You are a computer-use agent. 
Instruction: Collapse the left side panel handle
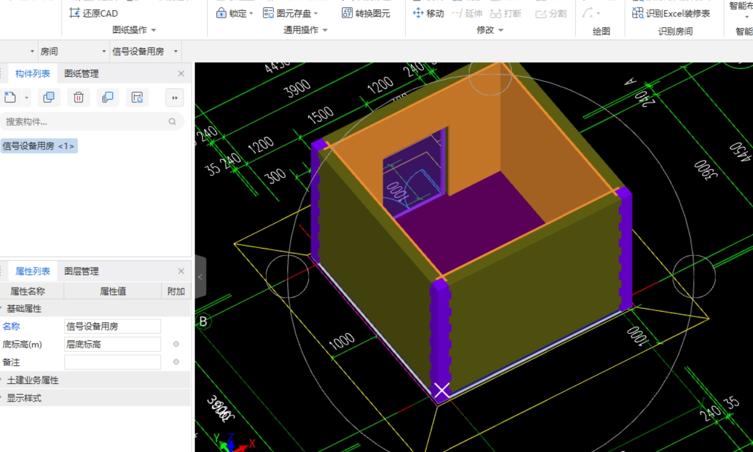point(200,277)
